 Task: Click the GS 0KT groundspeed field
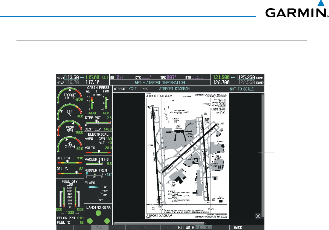pyautogui.click(x=117, y=78)
